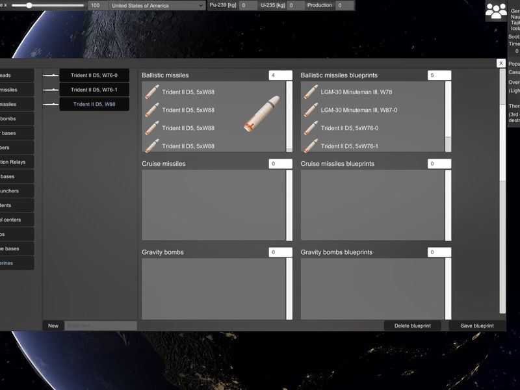520x390 pixels.
Task: Select the Trident II D5, 5xW76-0 blueprint text
Action: pos(350,128)
